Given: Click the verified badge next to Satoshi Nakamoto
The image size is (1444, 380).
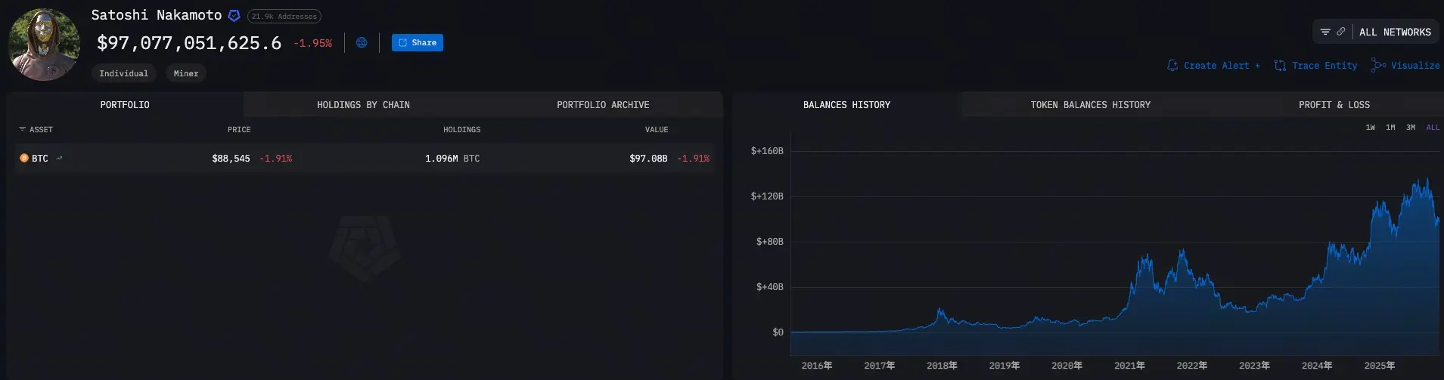Looking at the screenshot, I should click(234, 16).
